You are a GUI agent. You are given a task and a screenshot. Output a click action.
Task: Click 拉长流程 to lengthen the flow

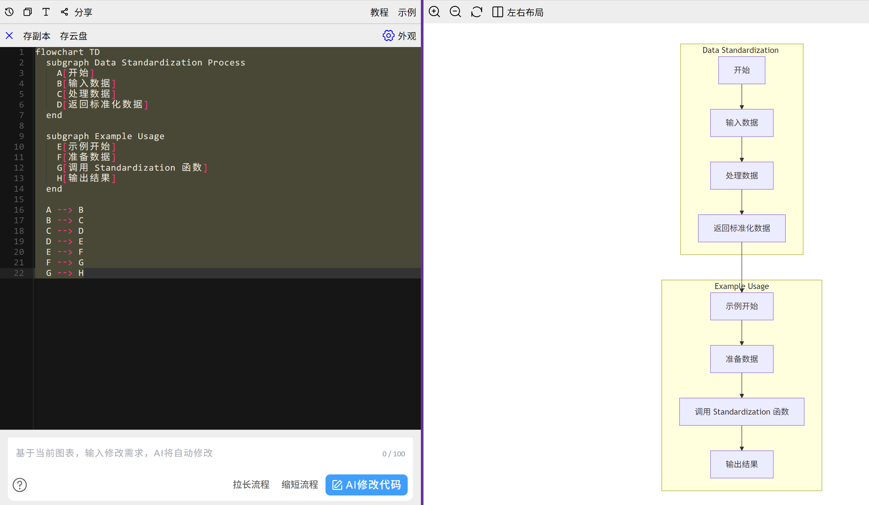(x=251, y=485)
